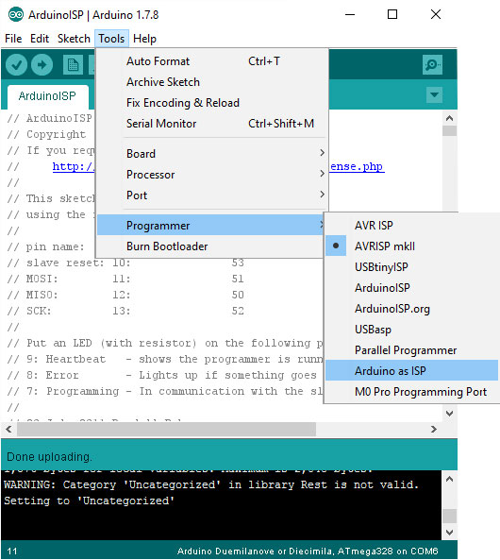Image resolution: width=500 pixels, height=560 pixels.
Task: Open the Help menu
Action: (144, 39)
